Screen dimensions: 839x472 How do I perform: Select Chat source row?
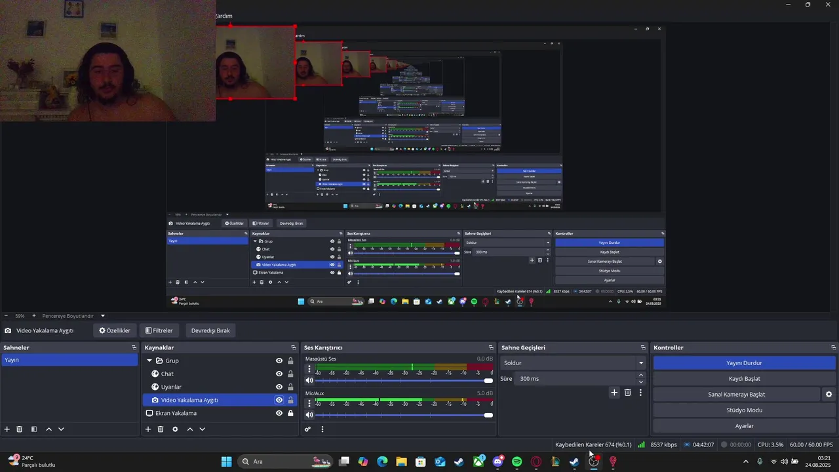[x=219, y=374]
